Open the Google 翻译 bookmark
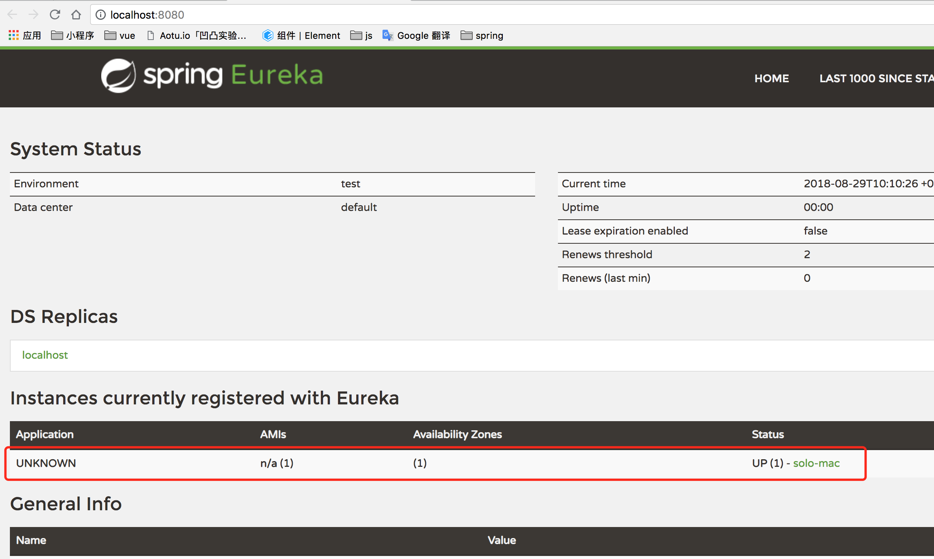Viewport: 934px width, 559px height. (x=416, y=35)
